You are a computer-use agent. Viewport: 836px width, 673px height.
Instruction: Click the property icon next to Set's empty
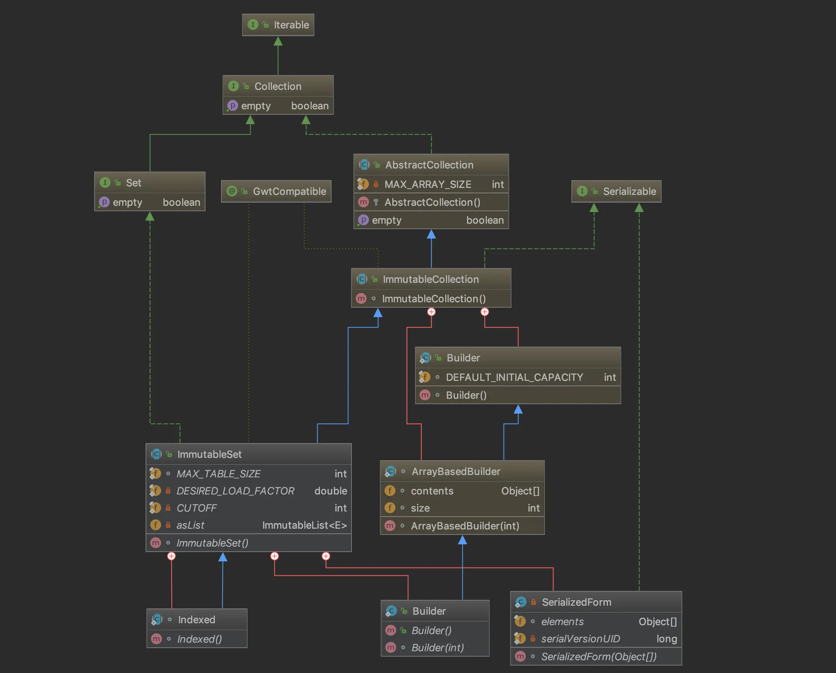point(104,202)
